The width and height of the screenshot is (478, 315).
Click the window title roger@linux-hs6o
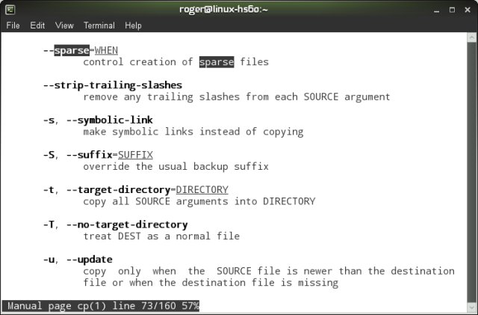tap(223, 10)
